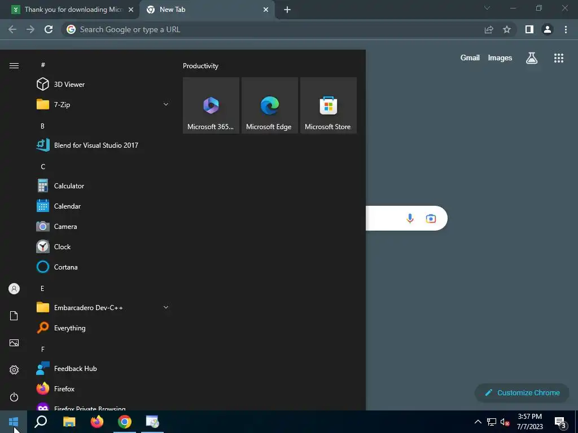Open the Google apps grid
The image size is (578, 433).
[x=559, y=58]
